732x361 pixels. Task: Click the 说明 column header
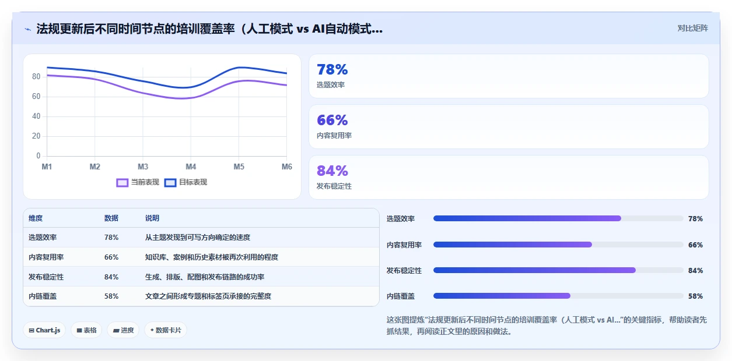tap(152, 218)
